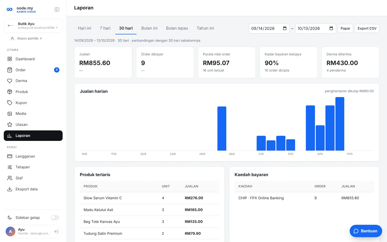Image resolution: width=387 pixels, height=242 pixels.
Task: Click the Beg Tote Kanvas Ayu row
Action: coord(149,222)
